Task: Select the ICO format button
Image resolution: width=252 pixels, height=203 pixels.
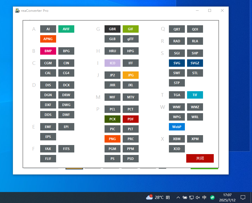Action: click(112, 63)
